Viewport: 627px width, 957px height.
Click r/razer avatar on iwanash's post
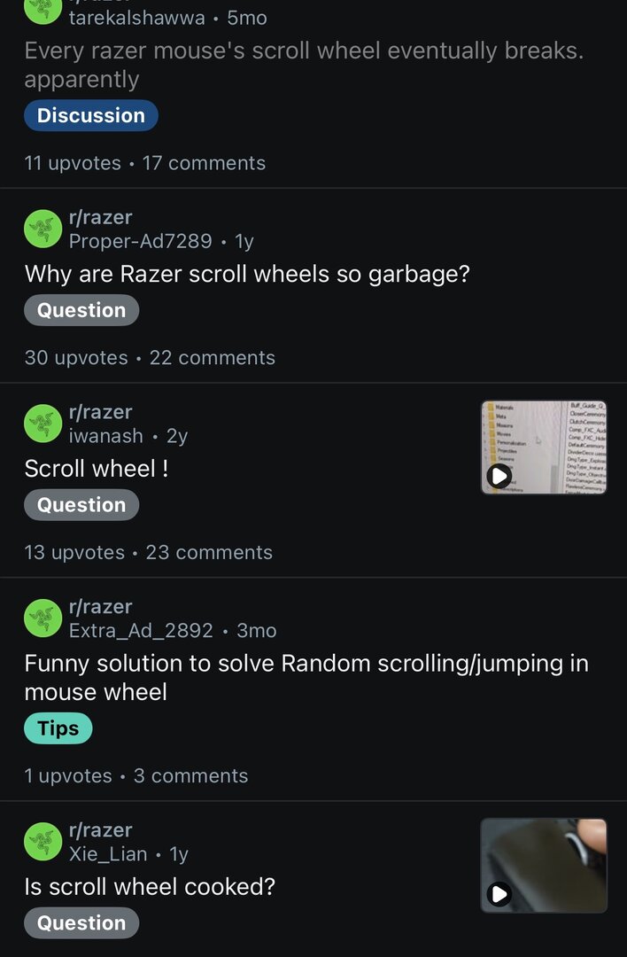pos(43,424)
